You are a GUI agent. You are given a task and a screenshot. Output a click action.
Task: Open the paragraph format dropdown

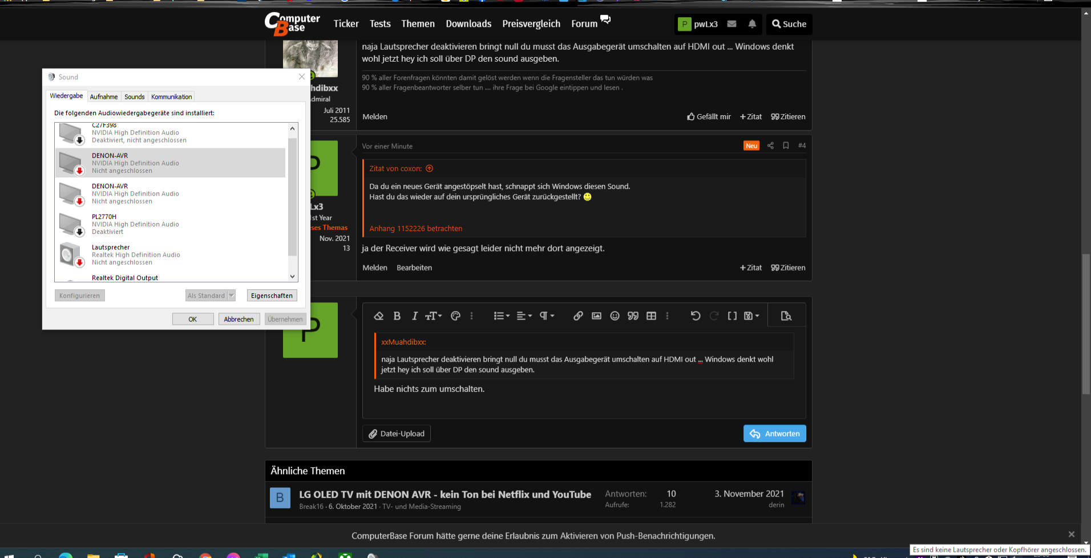pyautogui.click(x=547, y=316)
